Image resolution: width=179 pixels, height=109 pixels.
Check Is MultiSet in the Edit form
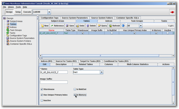[75, 89]
